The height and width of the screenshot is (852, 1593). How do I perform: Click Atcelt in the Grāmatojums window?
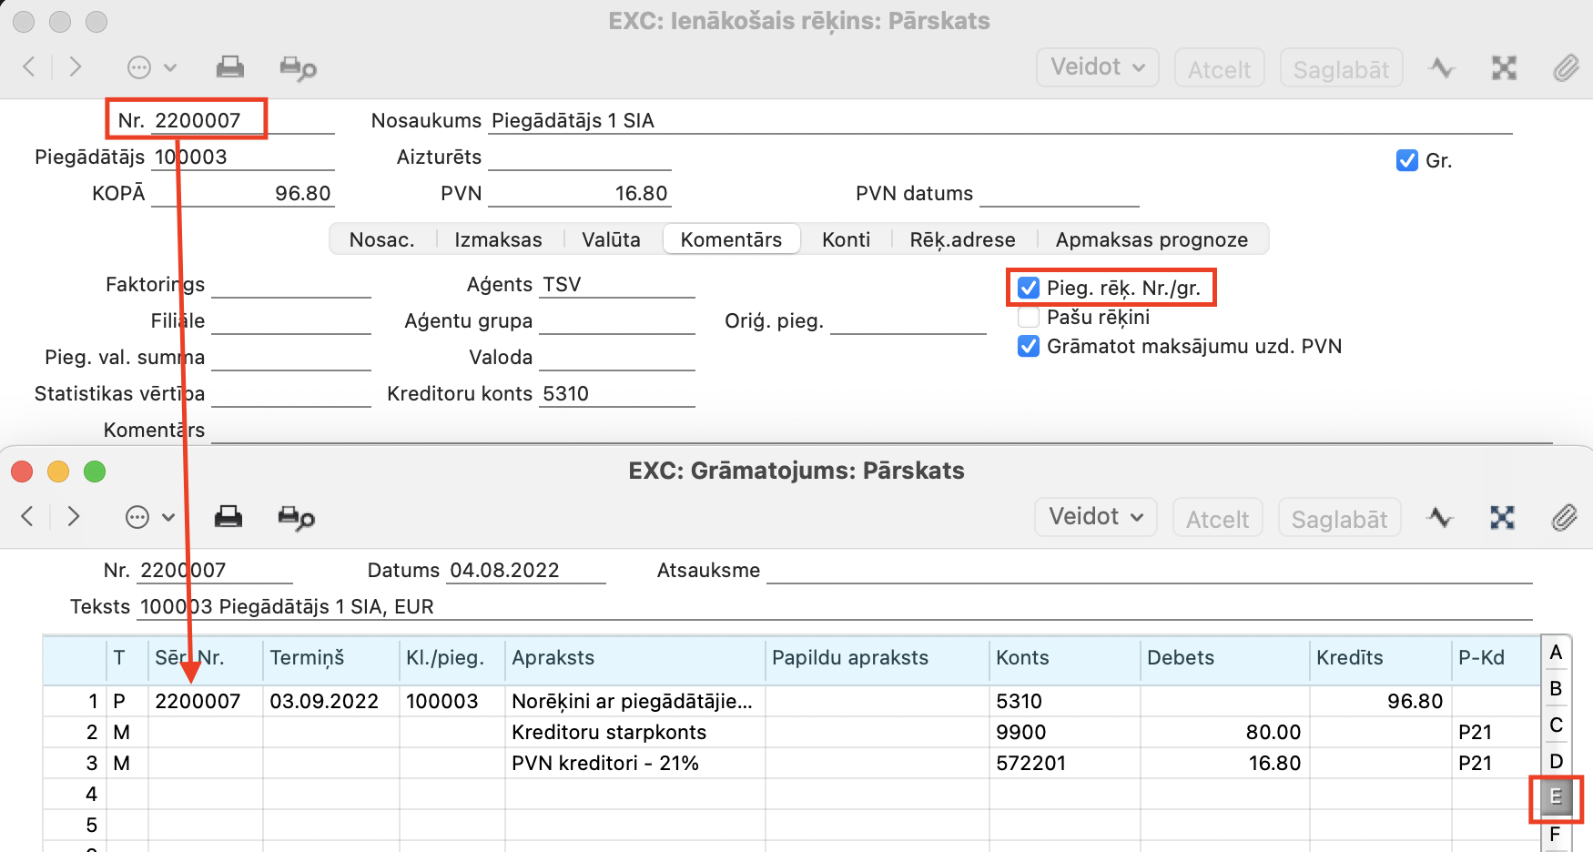1217,519
